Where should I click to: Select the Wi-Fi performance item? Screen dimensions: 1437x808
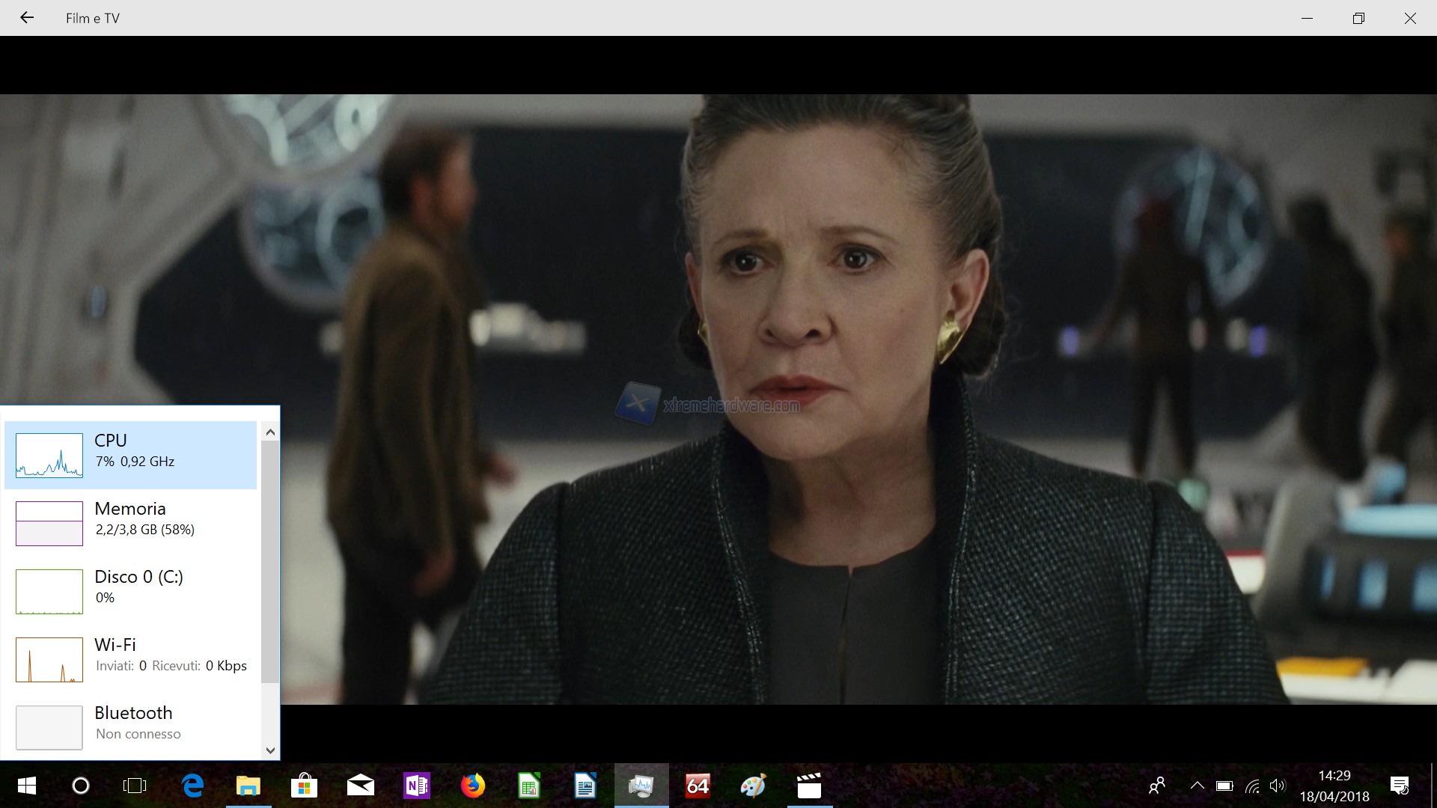130,658
